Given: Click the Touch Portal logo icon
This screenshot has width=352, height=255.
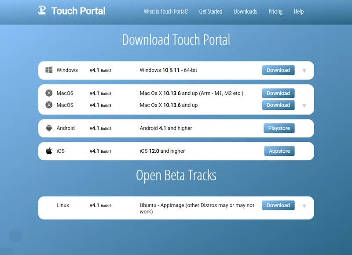Looking at the screenshot, I should click(x=41, y=11).
